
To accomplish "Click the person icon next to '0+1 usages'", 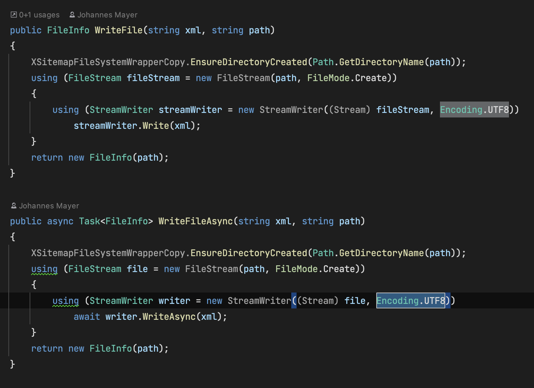I will [72, 15].
